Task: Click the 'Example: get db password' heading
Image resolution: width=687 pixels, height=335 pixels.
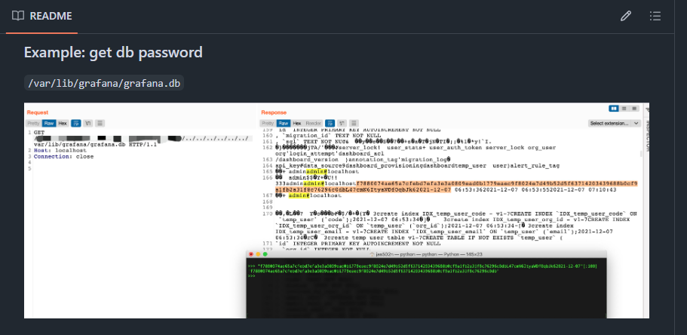Action: [113, 52]
